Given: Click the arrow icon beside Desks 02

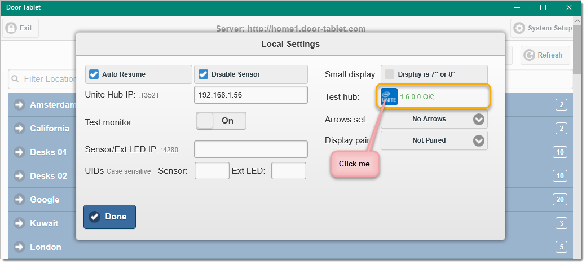Looking at the screenshot, I should [x=19, y=176].
